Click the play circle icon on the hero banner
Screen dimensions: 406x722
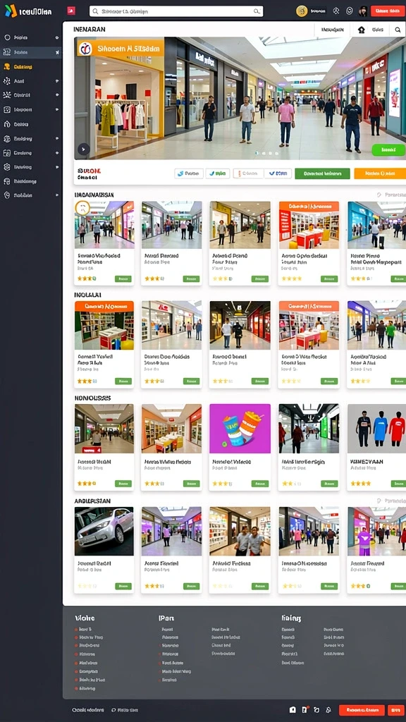(83, 149)
